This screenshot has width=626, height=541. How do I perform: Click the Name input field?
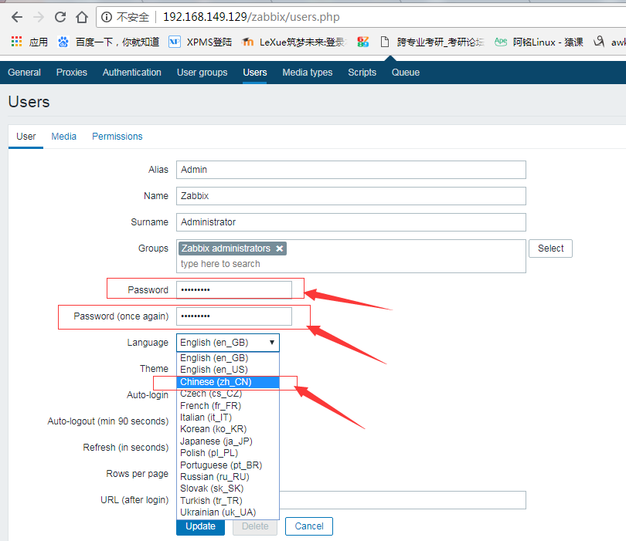[351, 196]
